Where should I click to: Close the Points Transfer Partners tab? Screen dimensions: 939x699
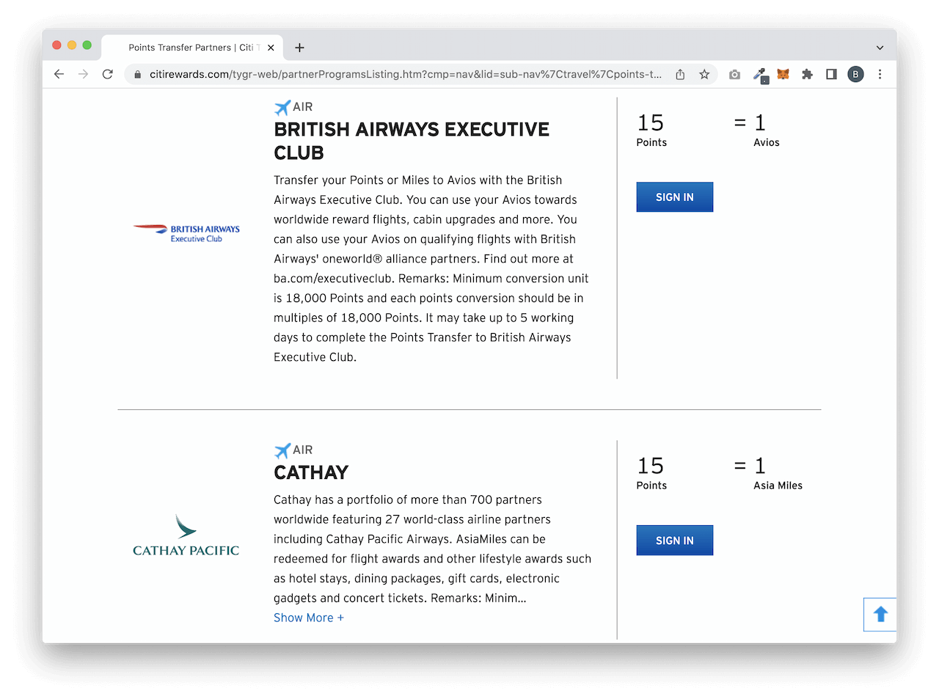tap(271, 48)
